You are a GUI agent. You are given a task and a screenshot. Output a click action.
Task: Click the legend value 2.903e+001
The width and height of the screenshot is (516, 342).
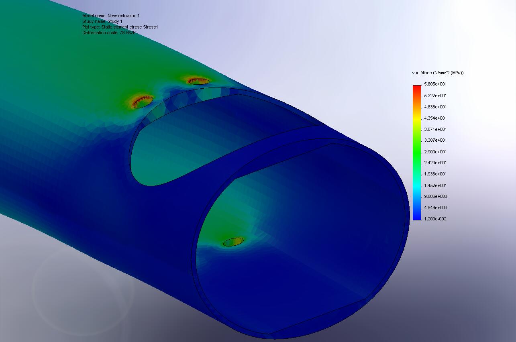pyautogui.click(x=435, y=152)
